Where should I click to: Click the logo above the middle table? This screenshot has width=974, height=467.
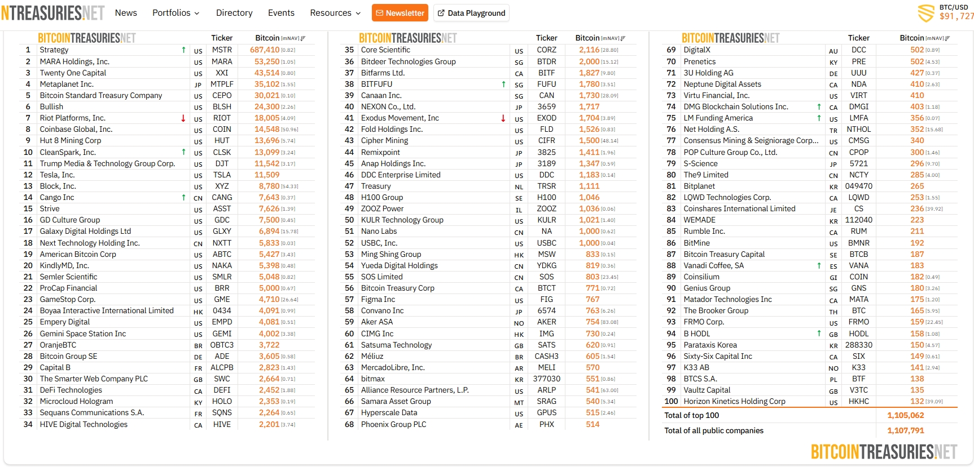pos(408,38)
